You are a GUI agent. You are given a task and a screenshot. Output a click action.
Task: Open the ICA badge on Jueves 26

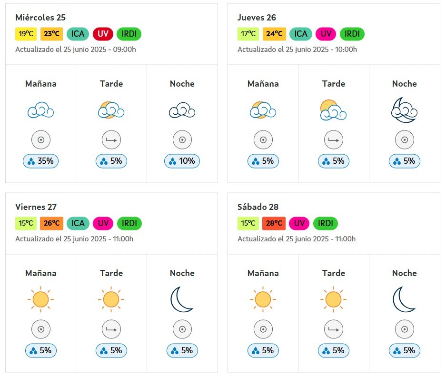click(x=301, y=34)
